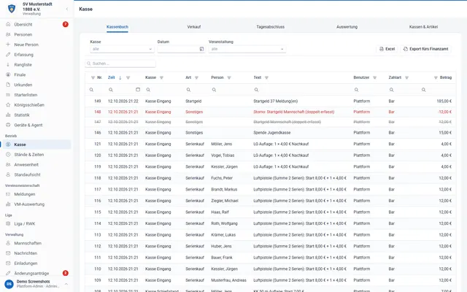Open the Auswertung tab
467x292 pixels.
tap(347, 27)
